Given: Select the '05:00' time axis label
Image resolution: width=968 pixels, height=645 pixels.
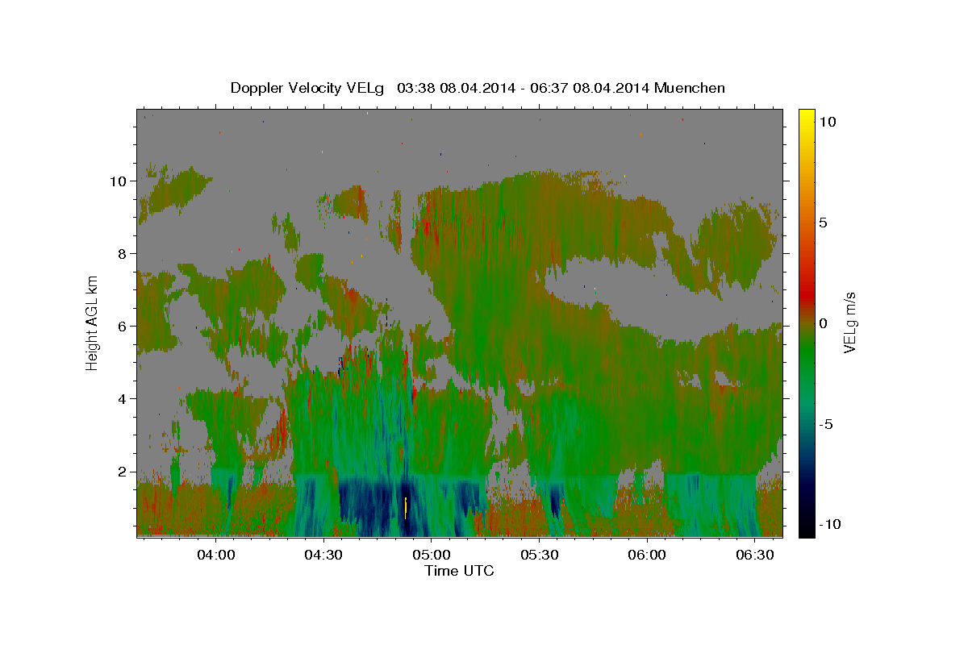Looking at the screenshot, I should (x=432, y=555).
